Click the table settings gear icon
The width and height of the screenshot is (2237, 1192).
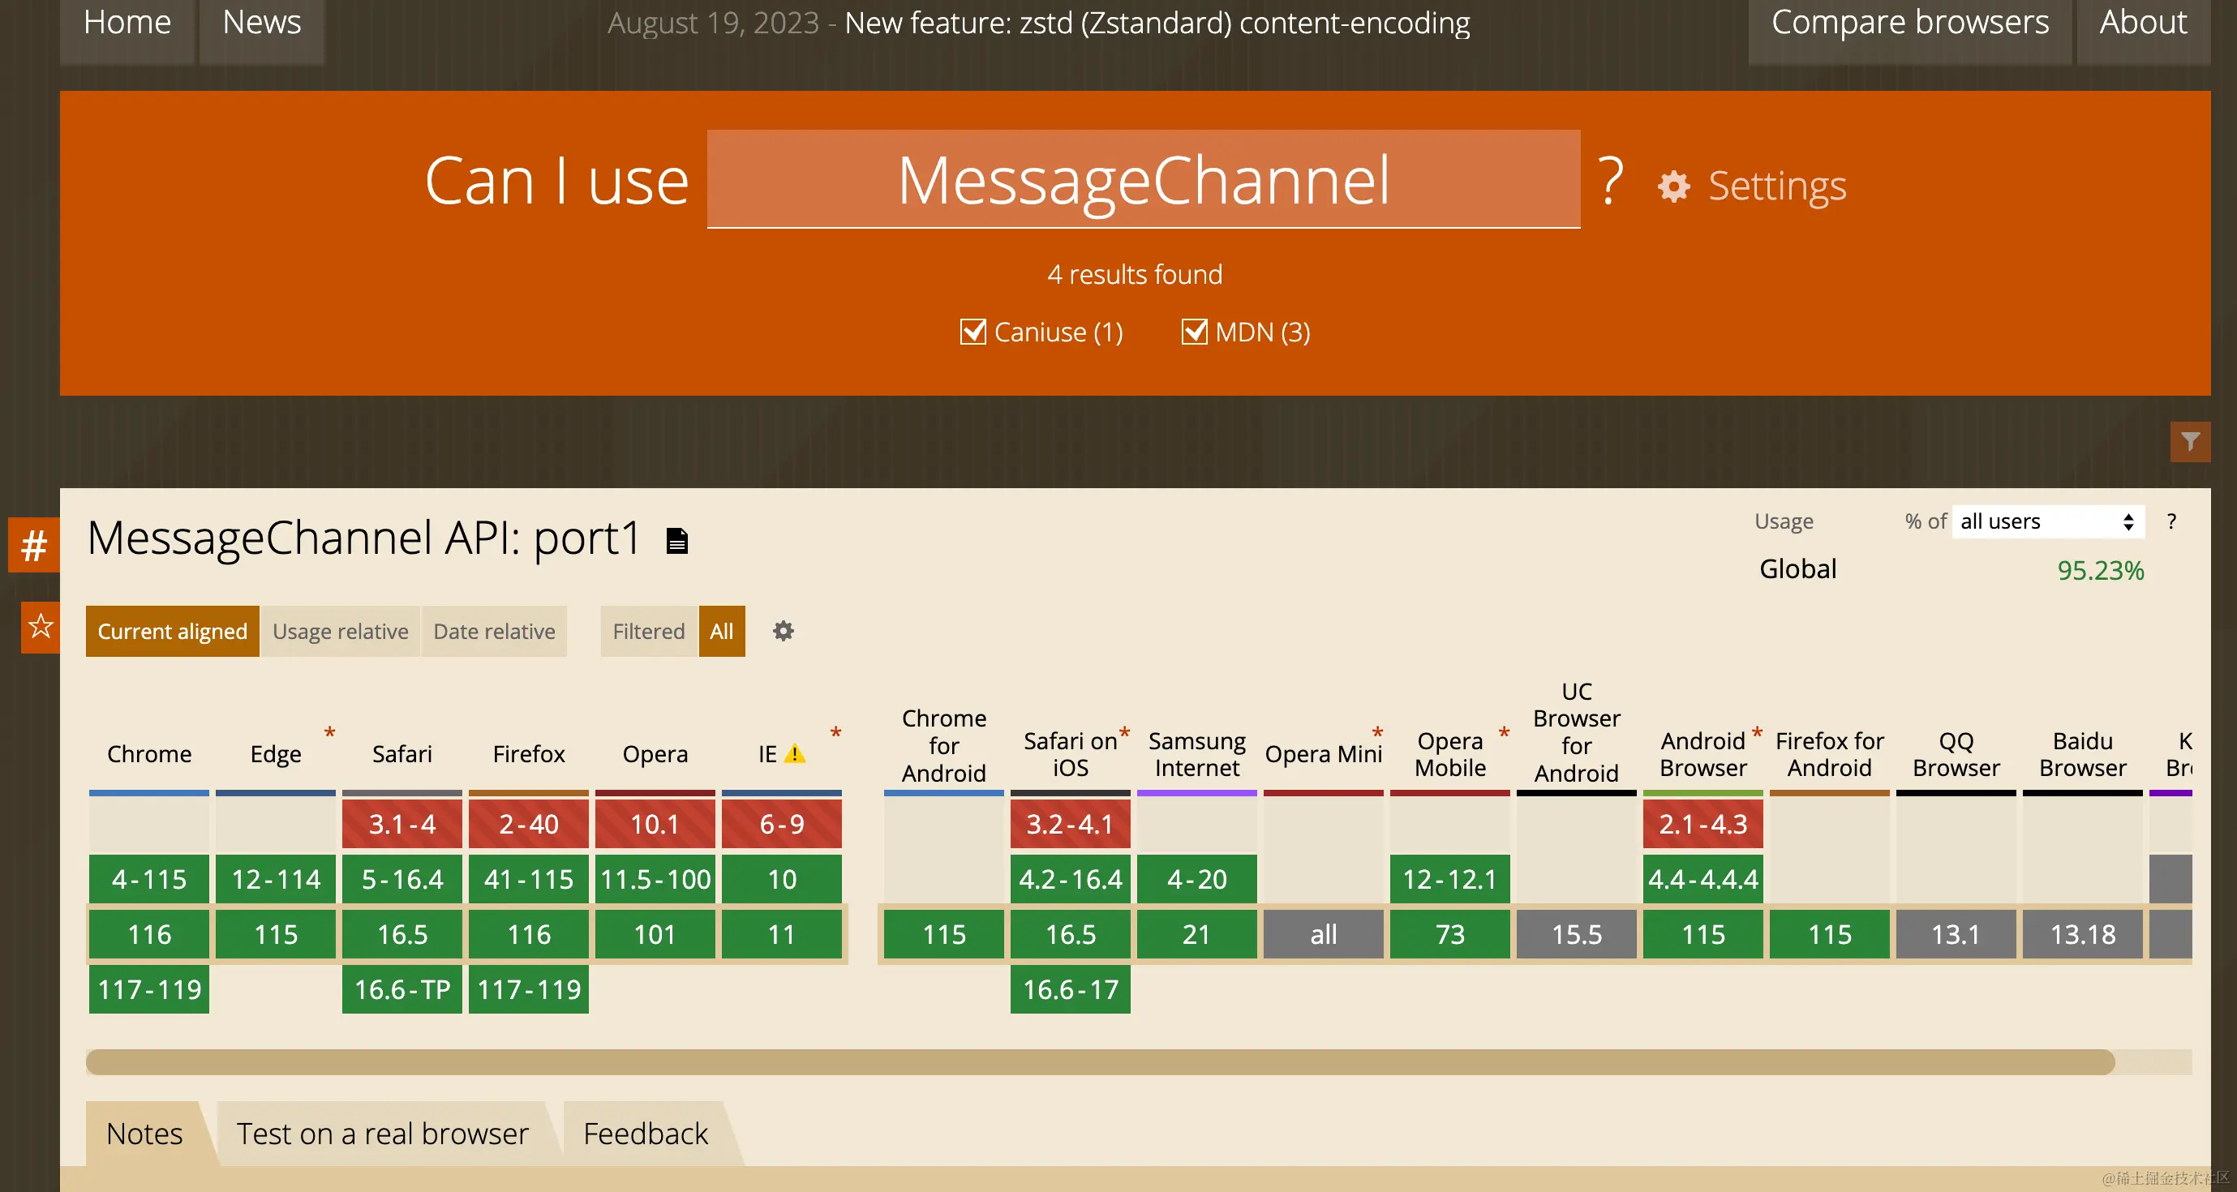tap(783, 631)
